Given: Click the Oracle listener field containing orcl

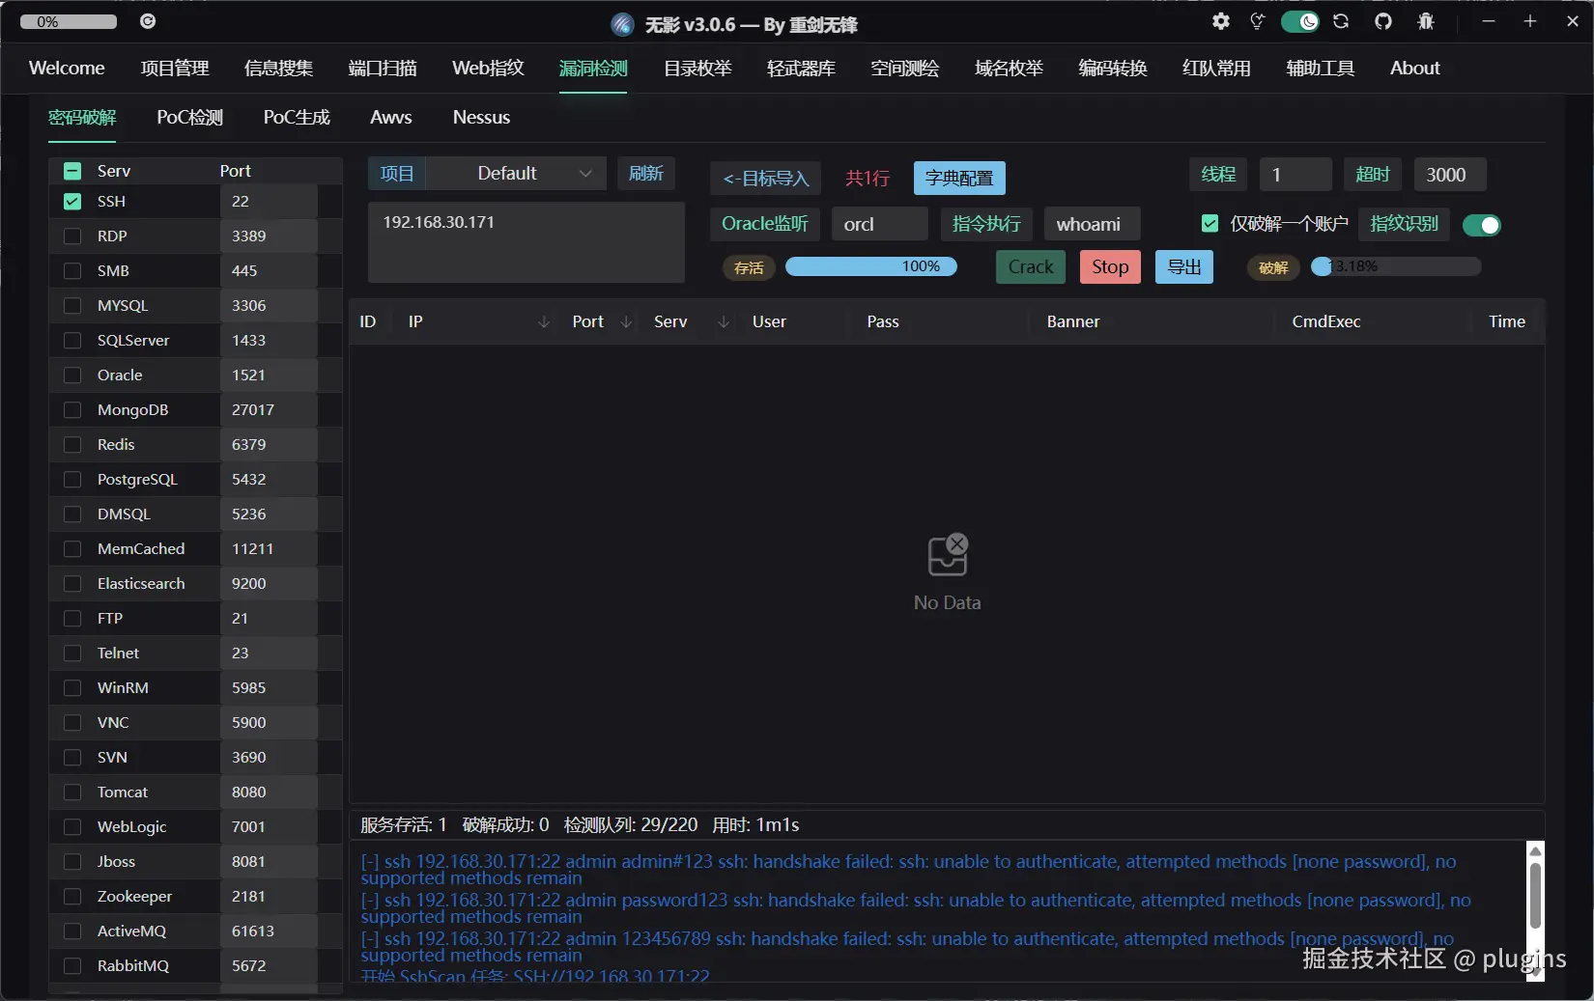Looking at the screenshot, I should click(x=880, y=224).
